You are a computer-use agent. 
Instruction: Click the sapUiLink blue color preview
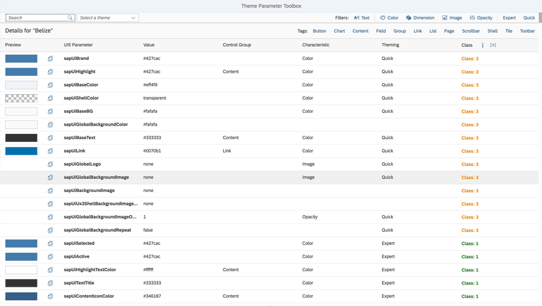[21, 151]
